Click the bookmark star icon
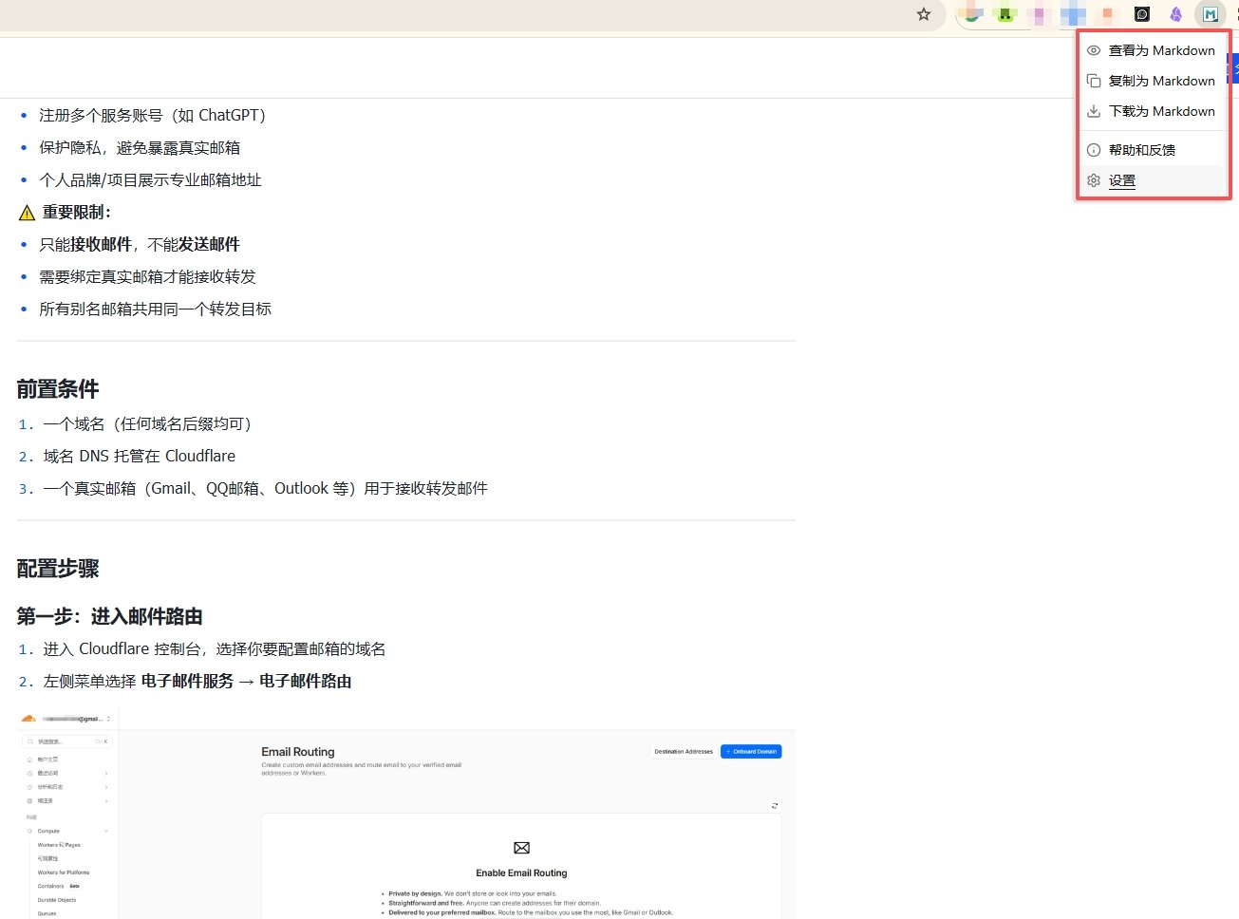The width and height of the screenshot is (1239, 919). click(x=924, y=14)
